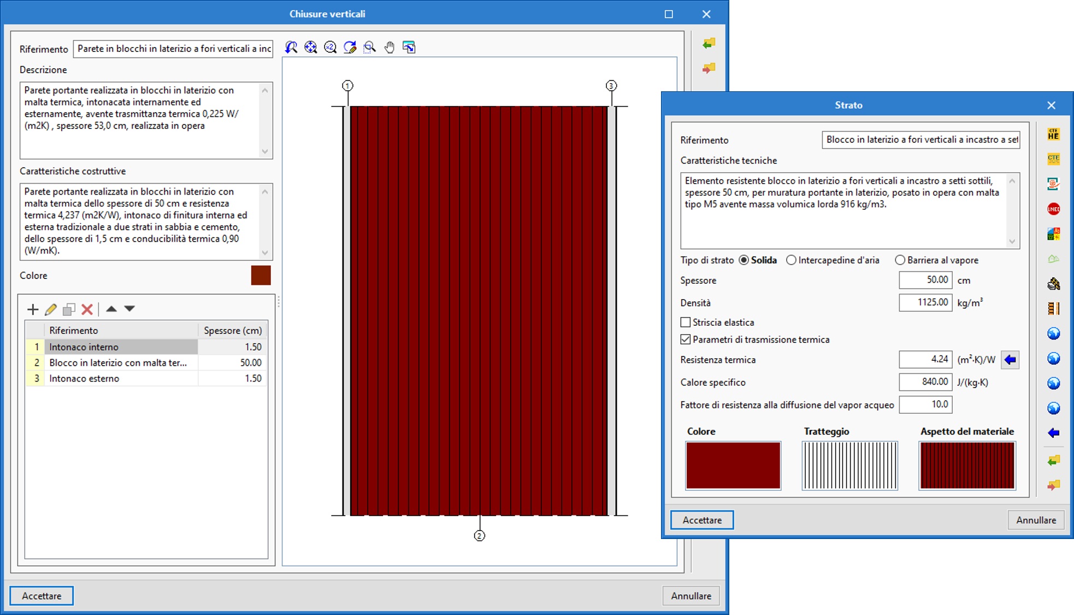1074x615 pixels.
Task: Click the red-arrow export icon in Chiusure verticali
Action: click(709, 68)
